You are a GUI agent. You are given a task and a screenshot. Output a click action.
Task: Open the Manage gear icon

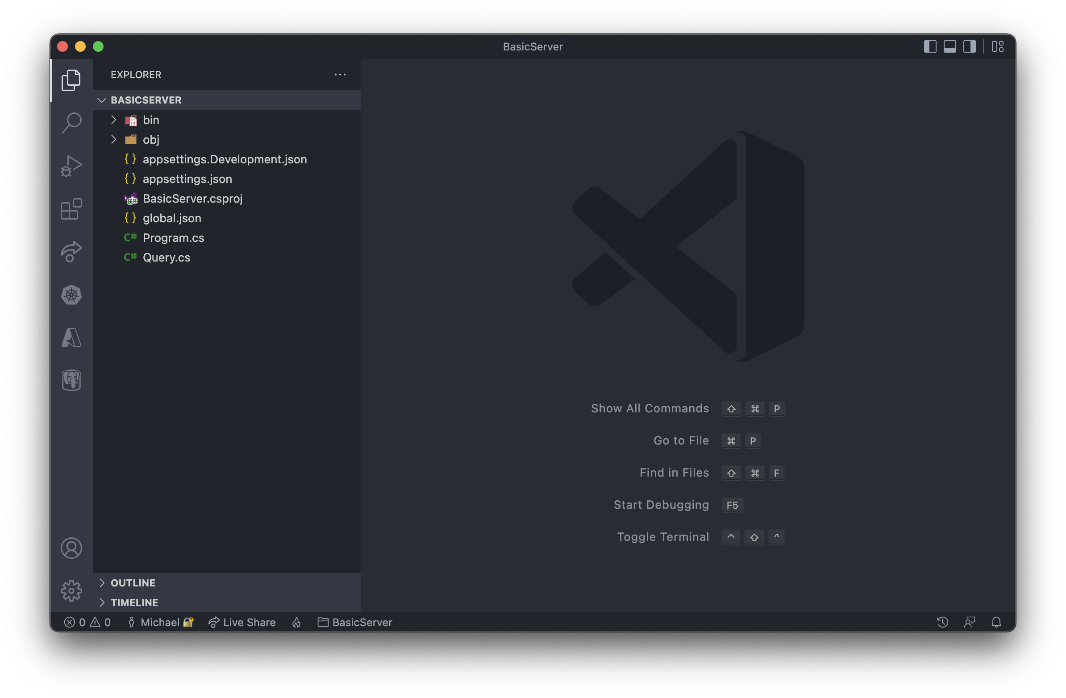coord(71,591)
